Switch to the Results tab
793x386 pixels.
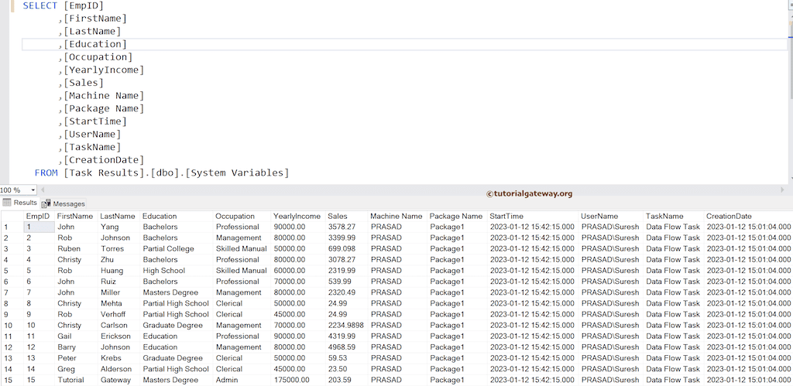click(x=19, y=203)
